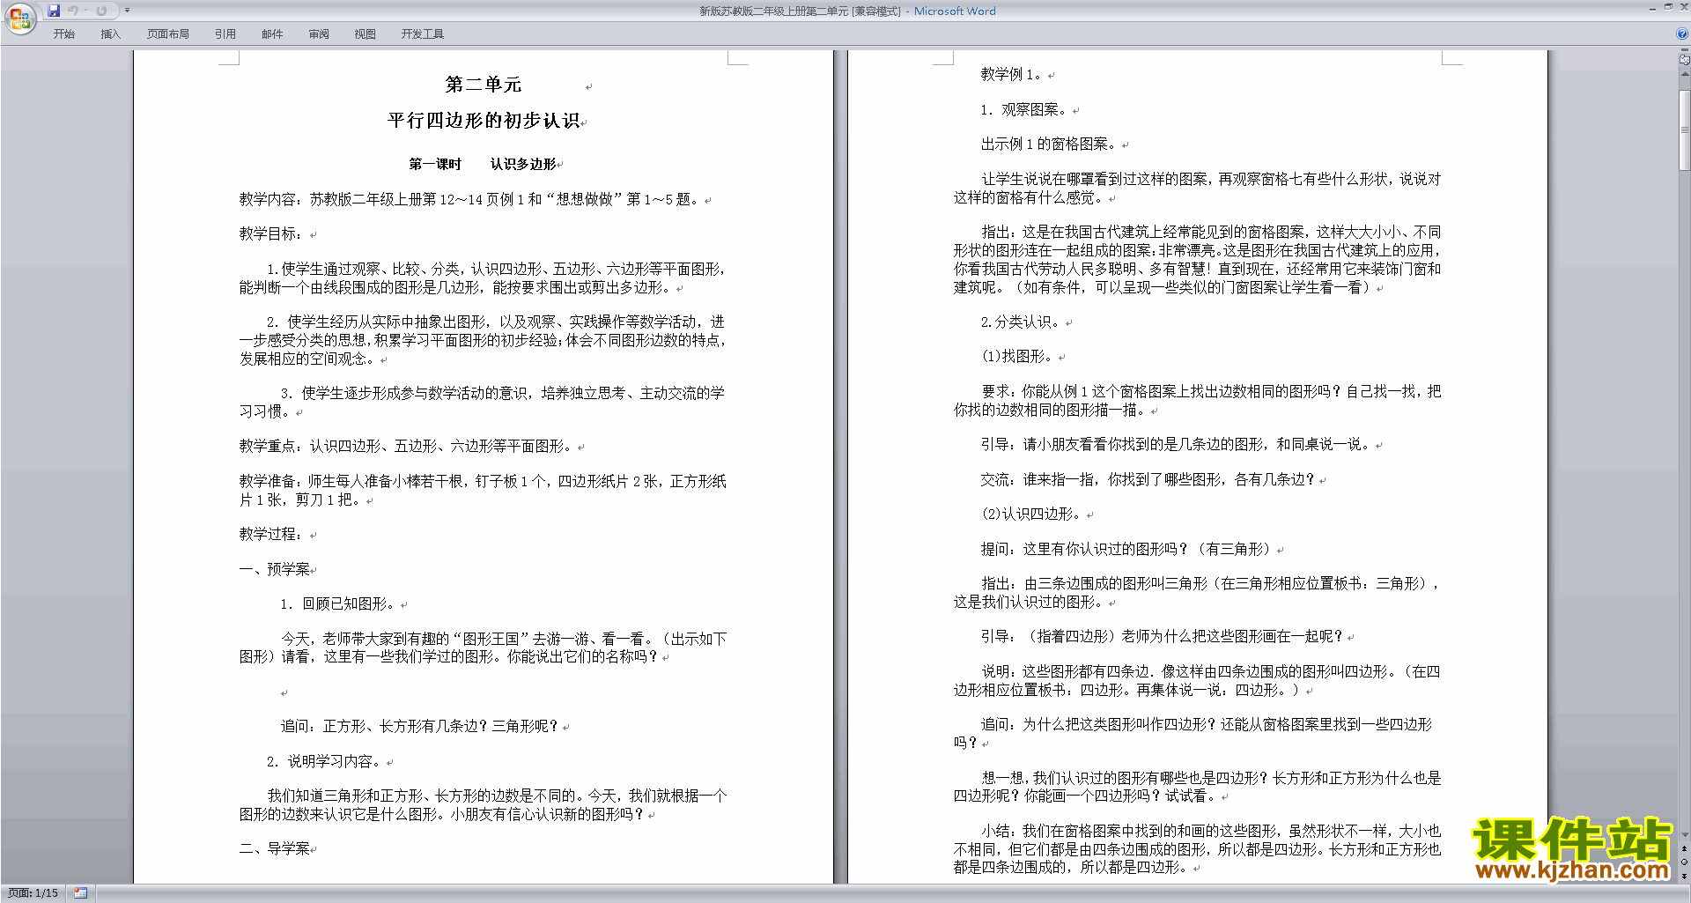Click the 教学例1。 line on page two
Screen dimensions: 1691x903
(x=1012, y=75)
